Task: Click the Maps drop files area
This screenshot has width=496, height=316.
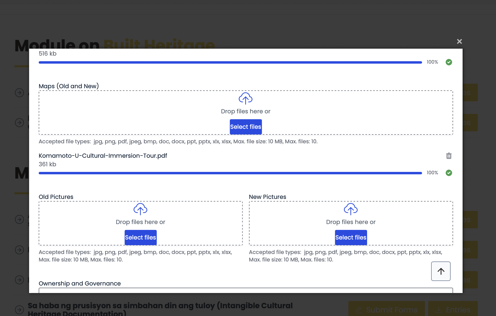Action: pyautogui.click(x=133, y=112)
